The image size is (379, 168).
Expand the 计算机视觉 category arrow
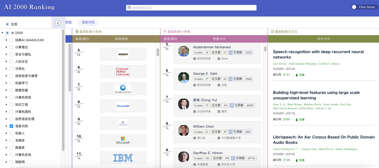tap(6, 97)
